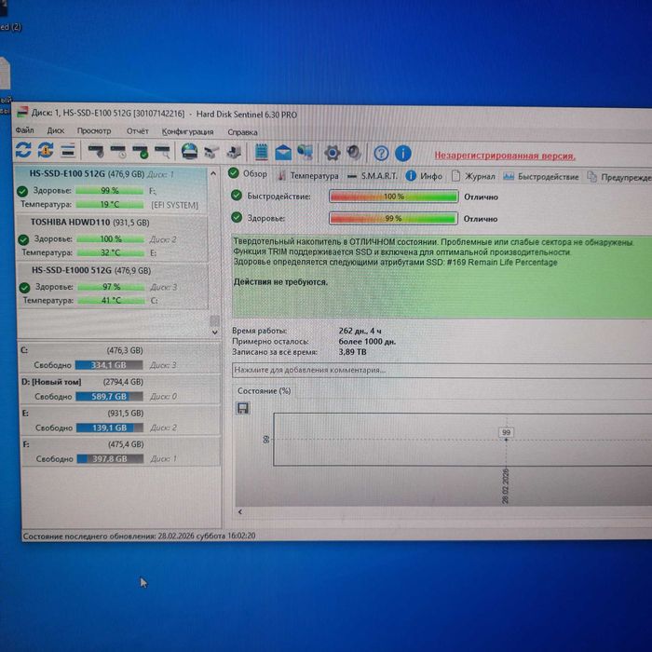Click the 262 дн., 4 ч uptime value

click(360, 331)
